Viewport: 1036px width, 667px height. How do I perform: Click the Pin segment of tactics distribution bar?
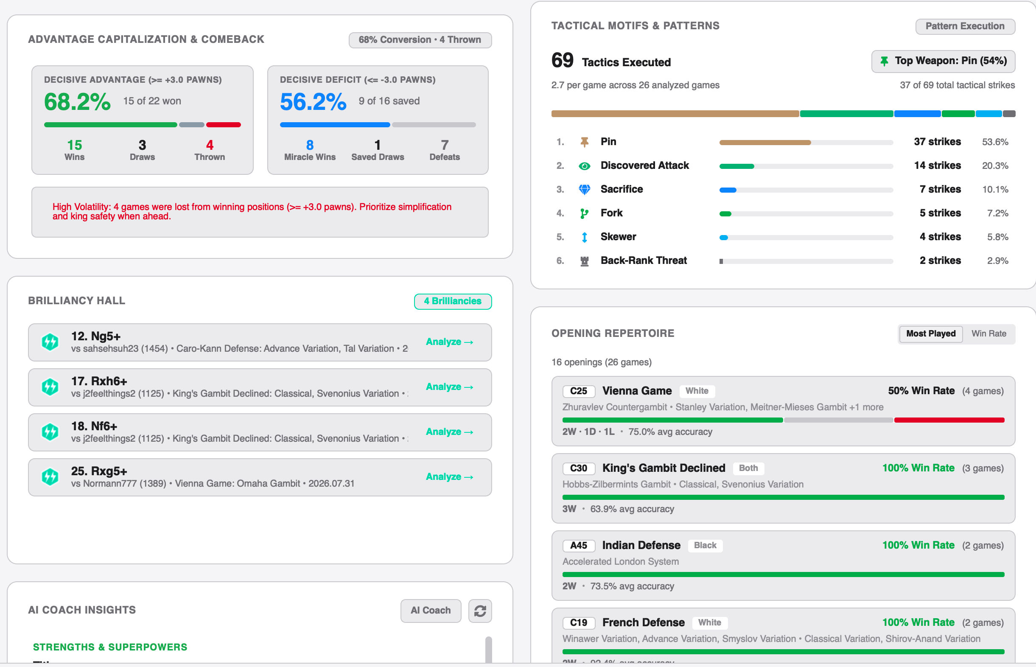pos(675,114)
